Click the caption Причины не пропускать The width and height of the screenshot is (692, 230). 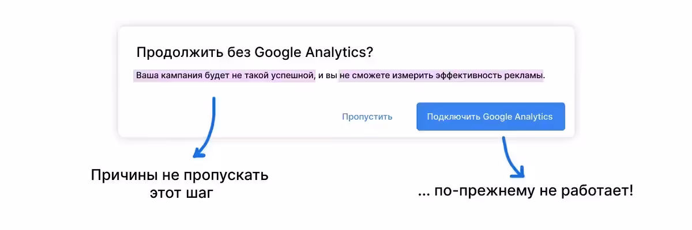(x=179, y=175)
